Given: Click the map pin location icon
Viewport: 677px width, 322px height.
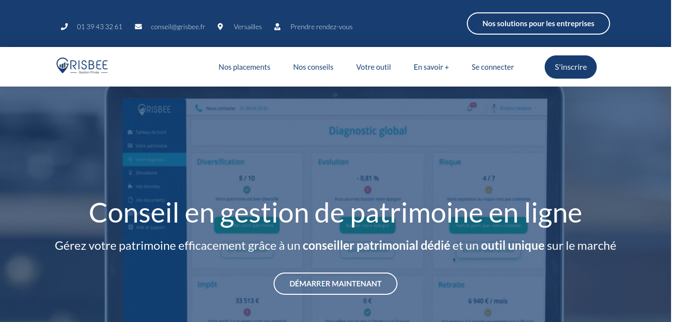Looking at the screenshot, I should click(220, 27).
